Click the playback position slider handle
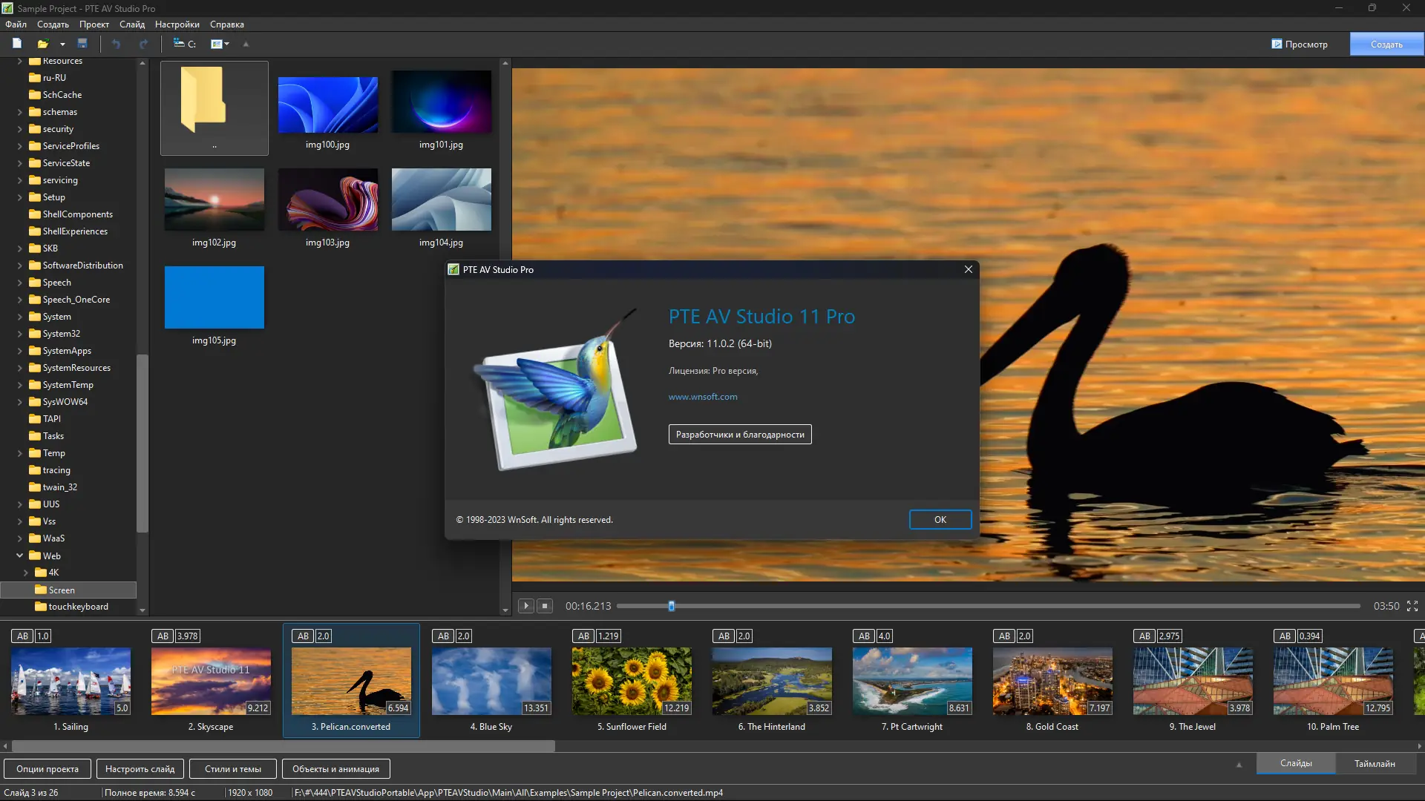1425x801 pixels. tap(672, 606)
